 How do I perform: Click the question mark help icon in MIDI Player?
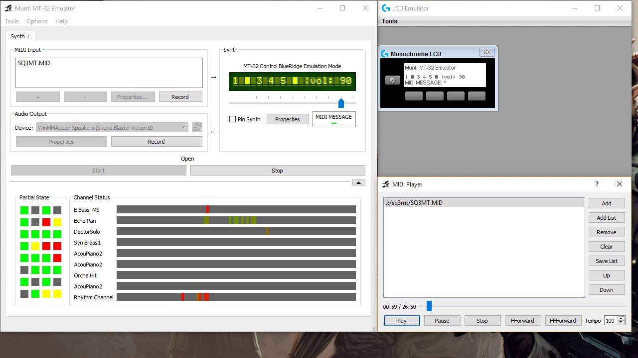597,184
